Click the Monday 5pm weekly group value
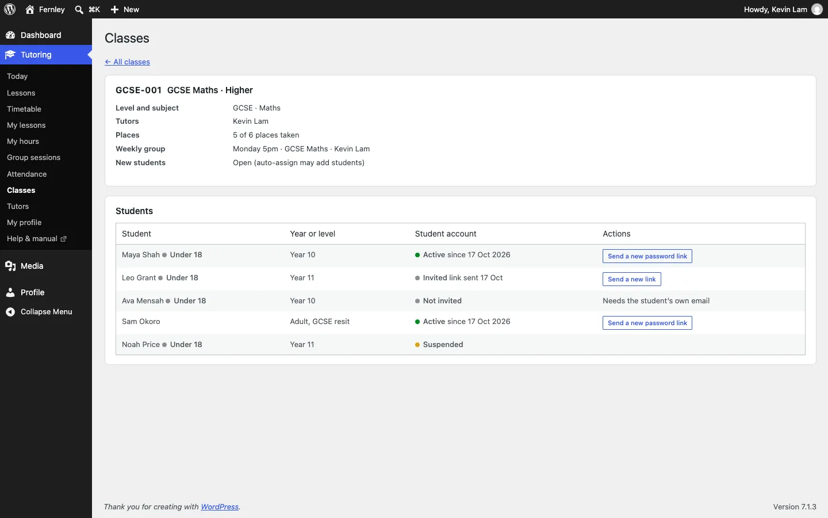 pos(301,149)
